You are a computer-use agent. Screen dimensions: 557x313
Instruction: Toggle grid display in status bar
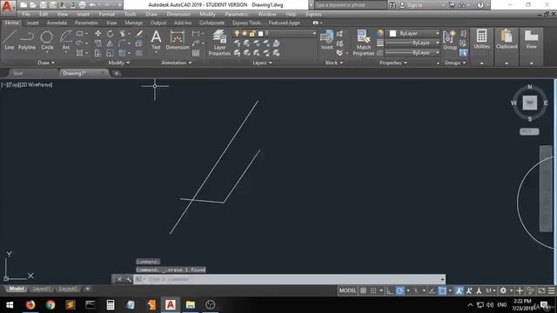[x=363, y=290]
